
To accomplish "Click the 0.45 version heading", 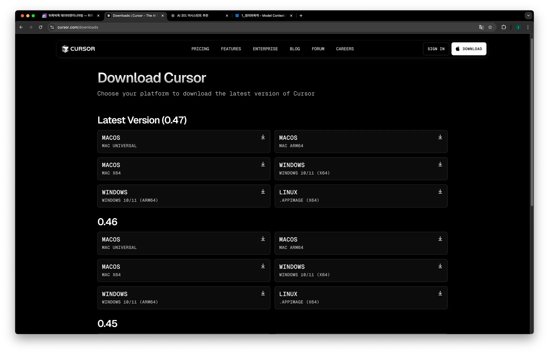I will [x=107, y=323].
